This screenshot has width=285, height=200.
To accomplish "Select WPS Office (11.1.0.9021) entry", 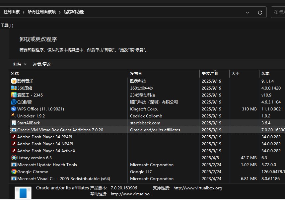I will (x=40, y=109).
